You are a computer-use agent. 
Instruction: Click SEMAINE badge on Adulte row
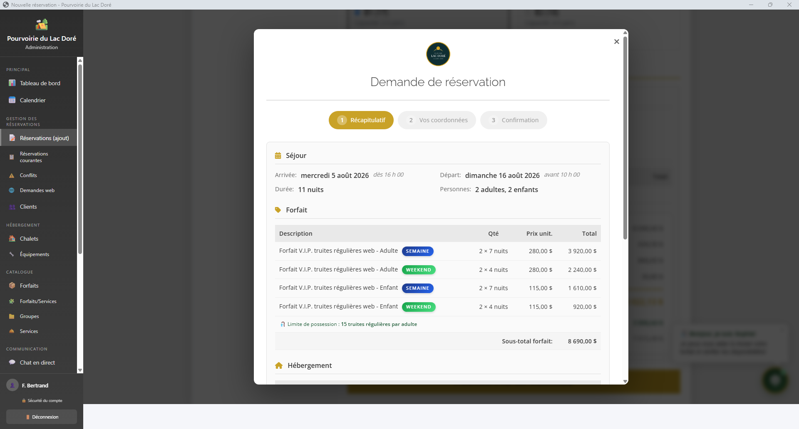(x=418, y=251)
